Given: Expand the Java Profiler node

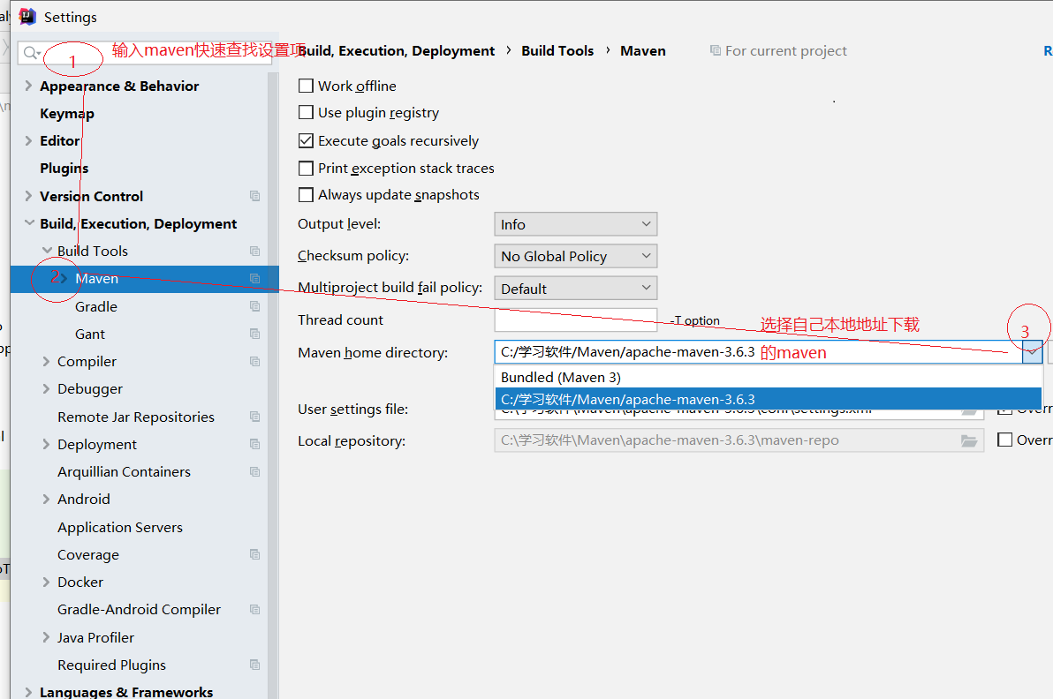Looking at the screenshot, I should (46, 637).
